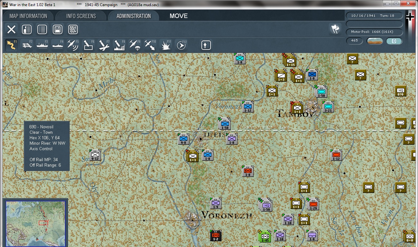Click the up-arrow toolbar button
Screen dimensions: 418x247
point(206,45)
